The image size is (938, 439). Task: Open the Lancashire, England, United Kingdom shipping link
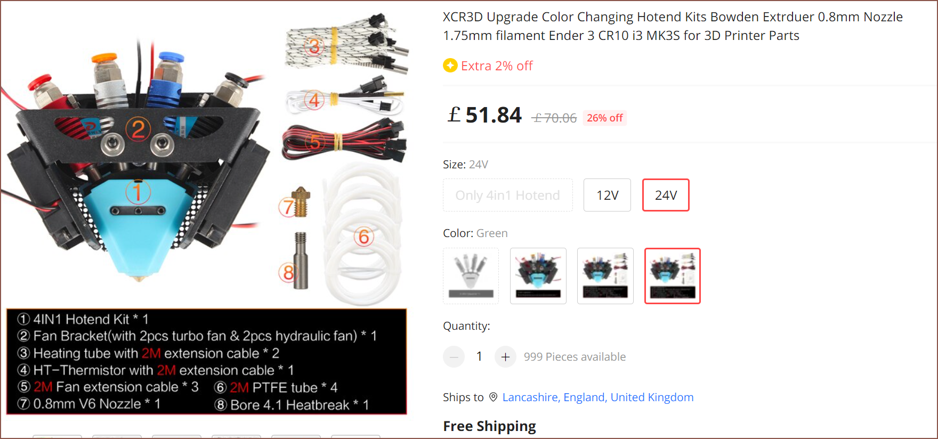tap(598, 397)
